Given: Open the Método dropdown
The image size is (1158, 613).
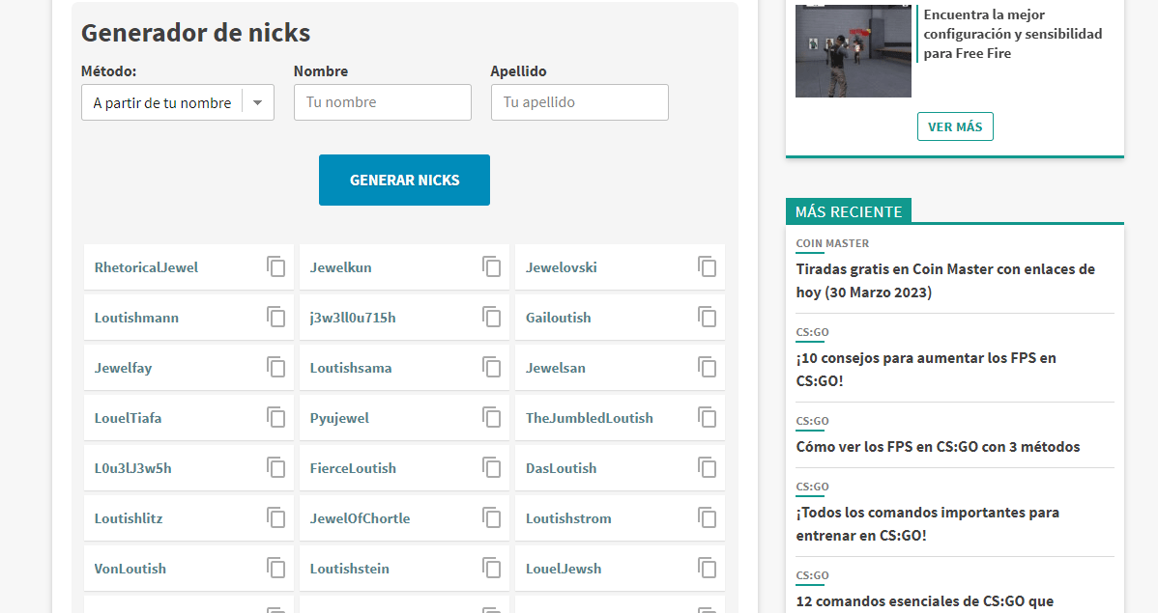Looking at the screenshot, I should coord(178,102).
